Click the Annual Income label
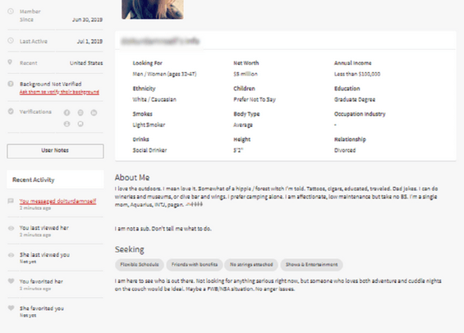 point(353,63)
